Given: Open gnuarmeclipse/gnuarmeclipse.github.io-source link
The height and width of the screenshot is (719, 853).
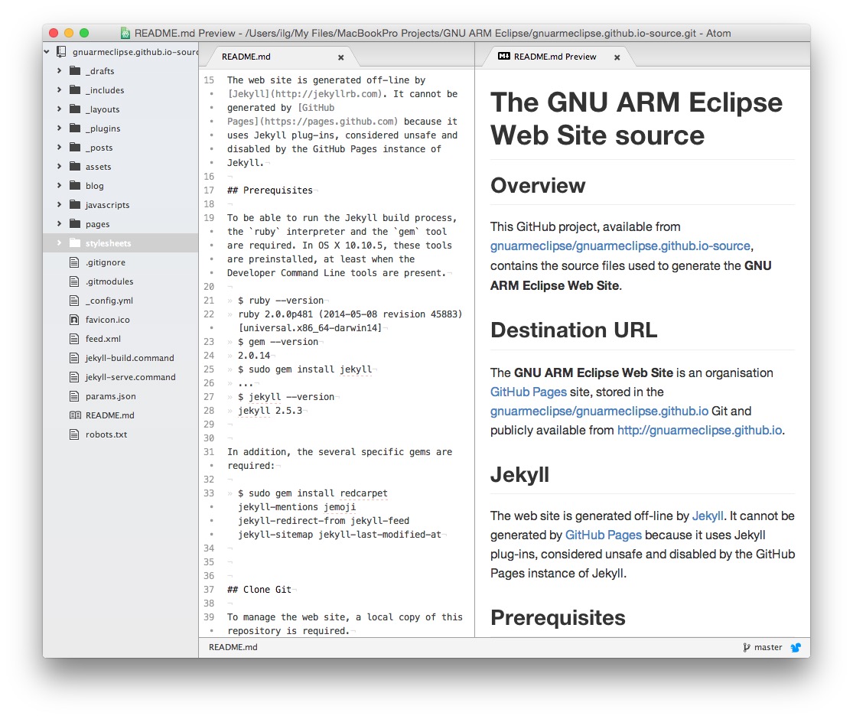Looking at the screenshot, I should pyautogui.click(x=620, y=246).
